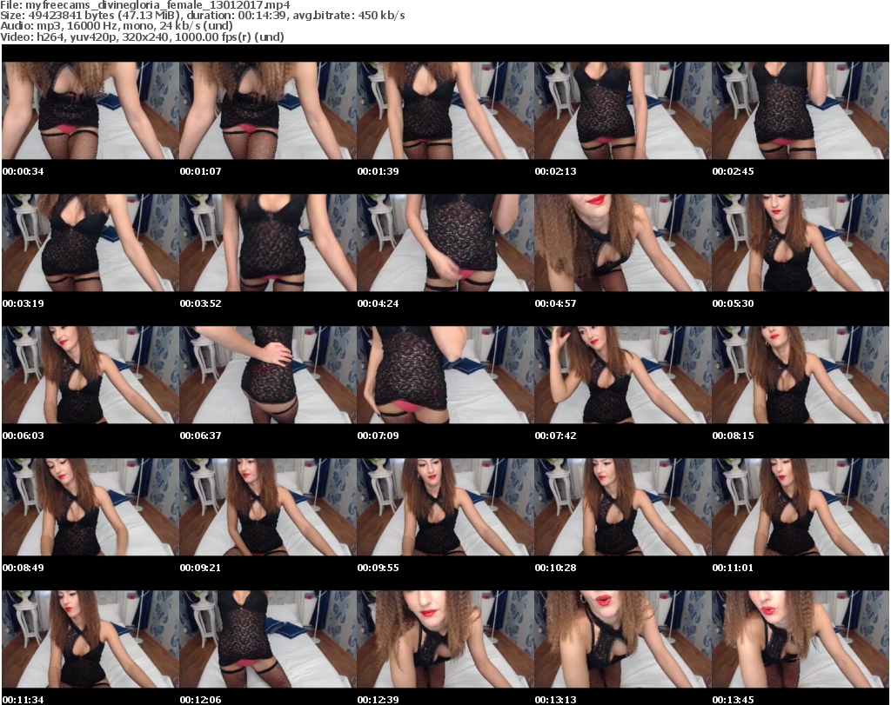Click the 00:06:03 timestamp label
Screen dimensions: 891x705
(x=23, y=436)
